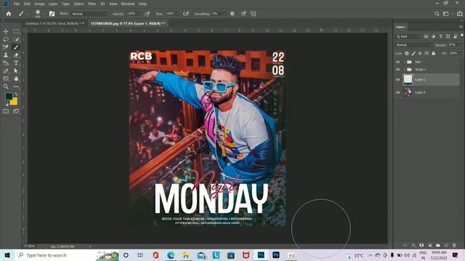Toggle lock position icon

(x=420, y=53)
